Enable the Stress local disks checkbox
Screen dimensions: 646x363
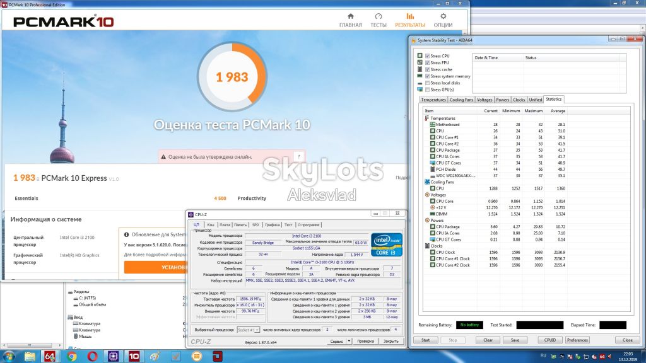coord(428,83)
